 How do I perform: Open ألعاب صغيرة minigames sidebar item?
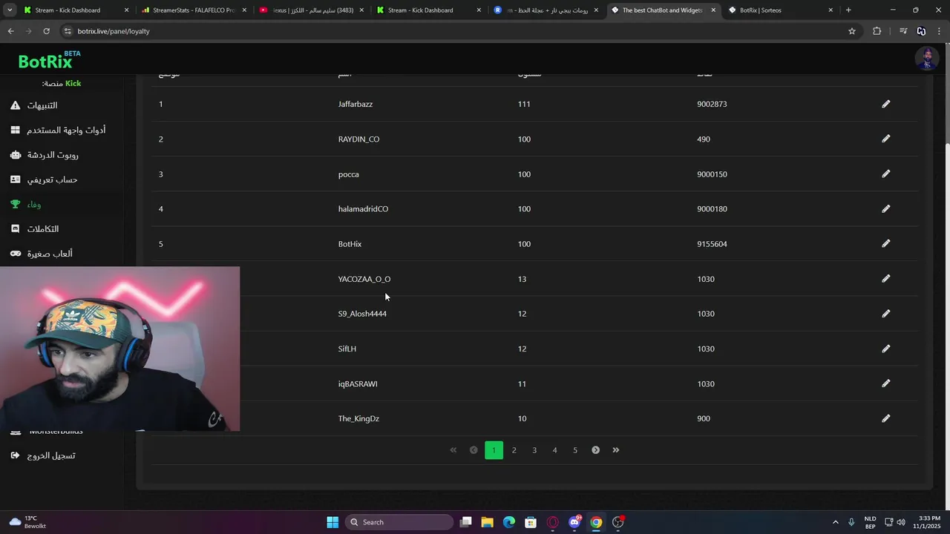click(42, 254)
